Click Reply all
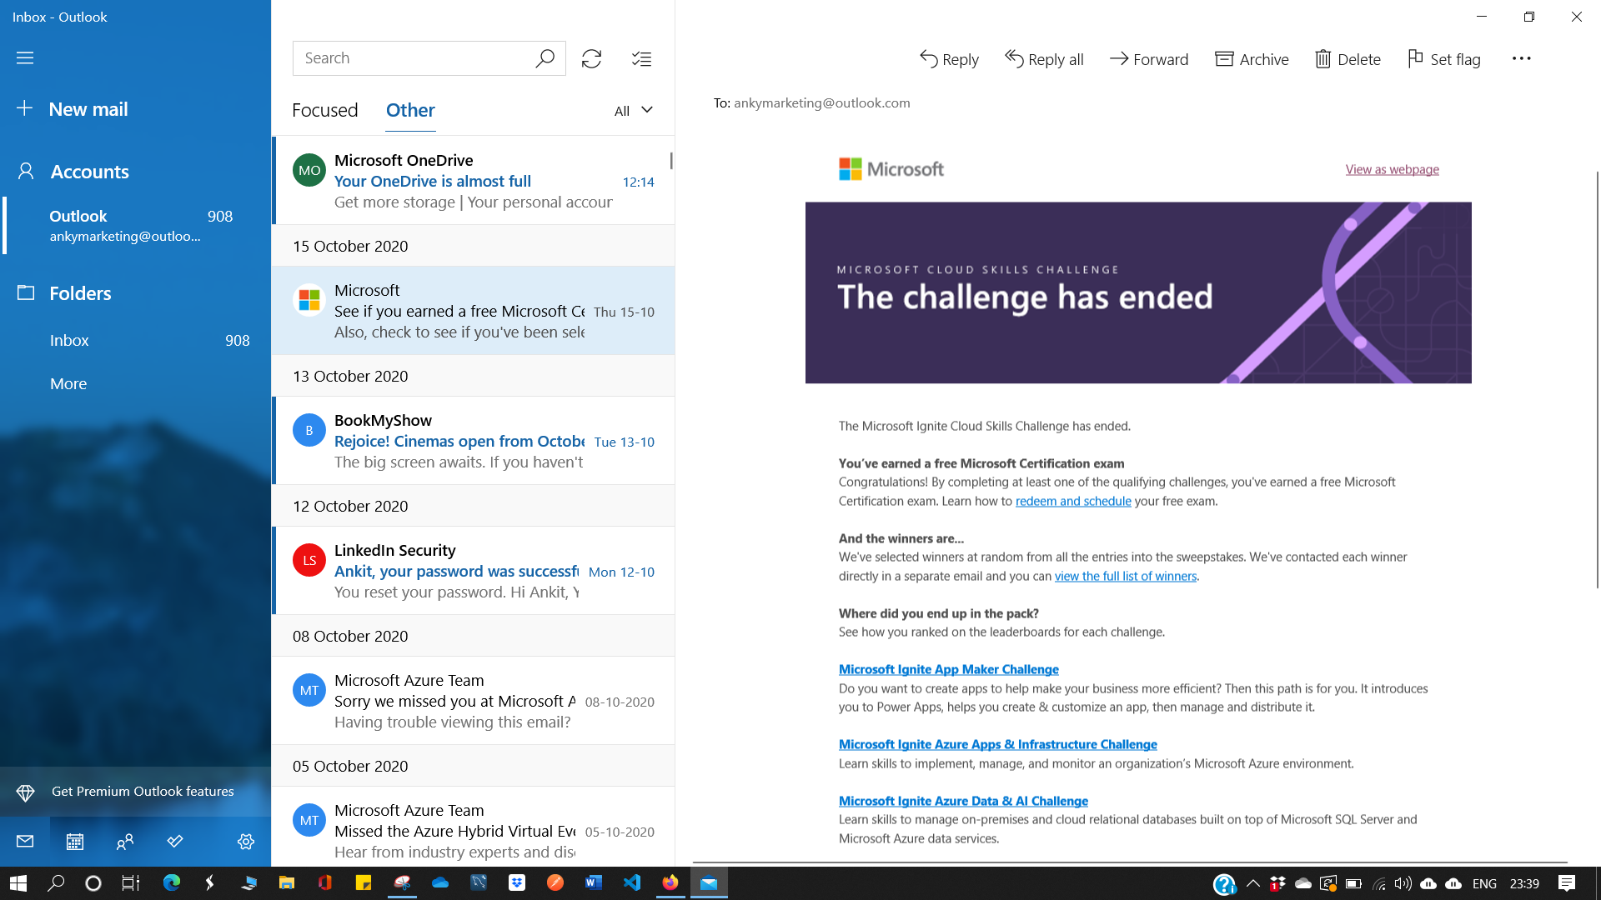 tap(1044, 59)
